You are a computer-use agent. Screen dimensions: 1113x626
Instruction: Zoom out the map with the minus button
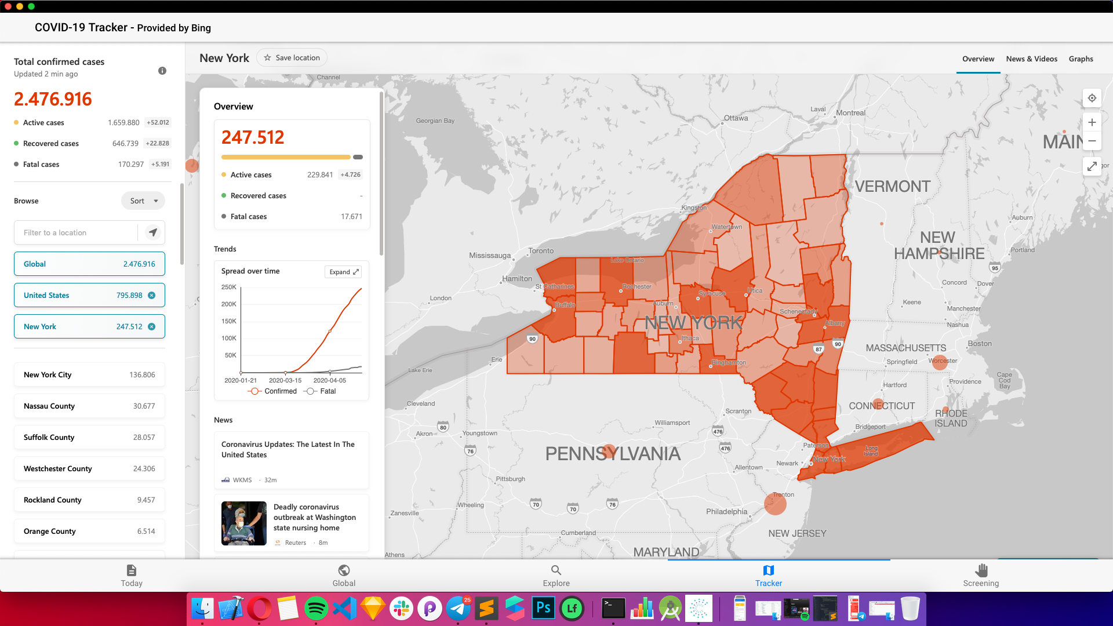1092,141
